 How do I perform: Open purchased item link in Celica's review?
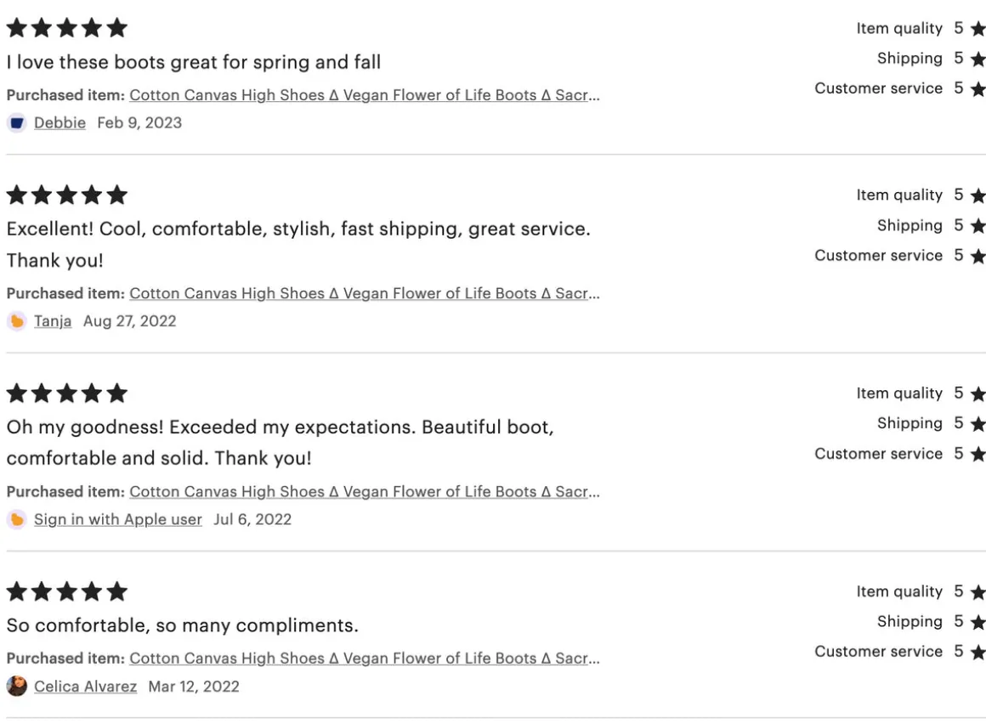[364, 658]
